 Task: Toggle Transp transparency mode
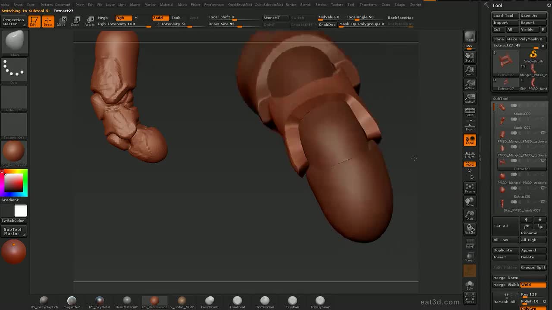click(470, 257)
